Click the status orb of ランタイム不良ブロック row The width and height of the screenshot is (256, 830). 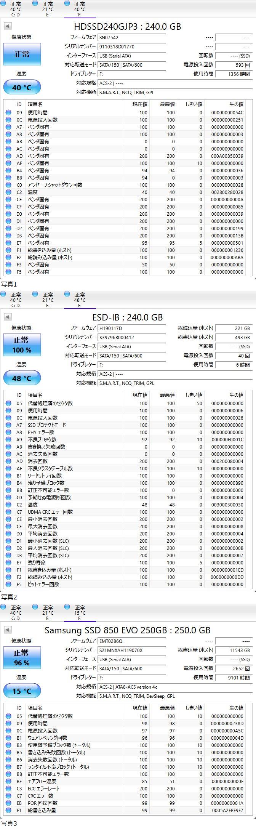(x=8, y=767)
